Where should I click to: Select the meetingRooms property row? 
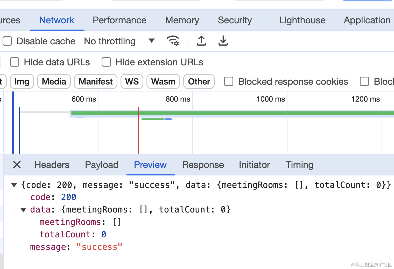pyautogui.click(x=70, y=222)
